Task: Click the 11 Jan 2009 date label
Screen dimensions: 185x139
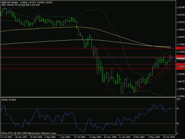Action: click(125, 137)
